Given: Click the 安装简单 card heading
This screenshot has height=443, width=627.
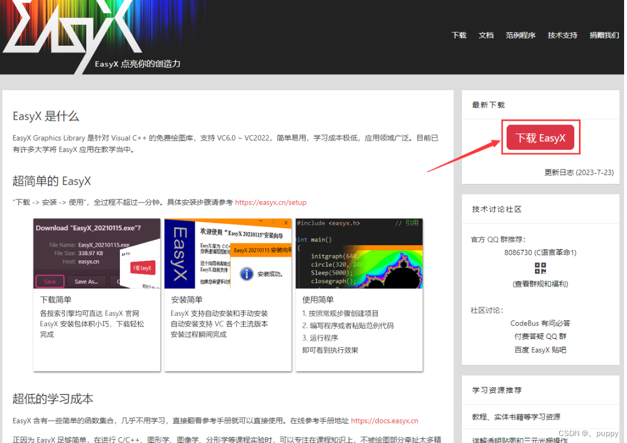Looking at the screenshot, I should (x=187, y=300).
